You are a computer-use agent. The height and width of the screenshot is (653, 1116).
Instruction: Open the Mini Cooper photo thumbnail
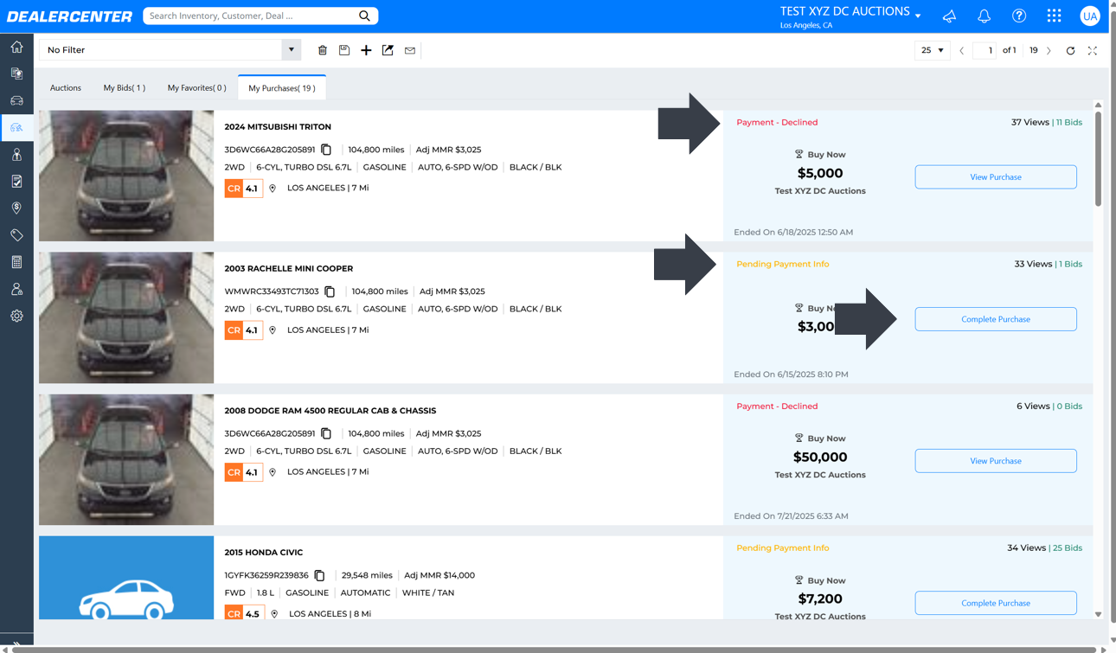pyautogui.click(x=126, y=317)
